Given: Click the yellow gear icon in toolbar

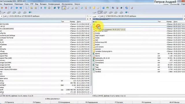Looking at the screenshot, I should pos(2,8).
